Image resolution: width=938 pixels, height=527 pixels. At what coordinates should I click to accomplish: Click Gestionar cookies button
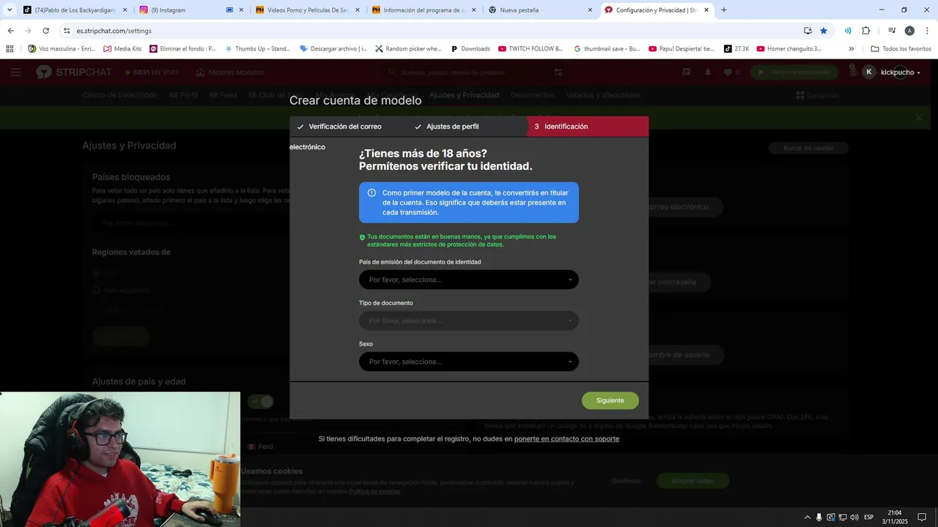click(627, 481)
